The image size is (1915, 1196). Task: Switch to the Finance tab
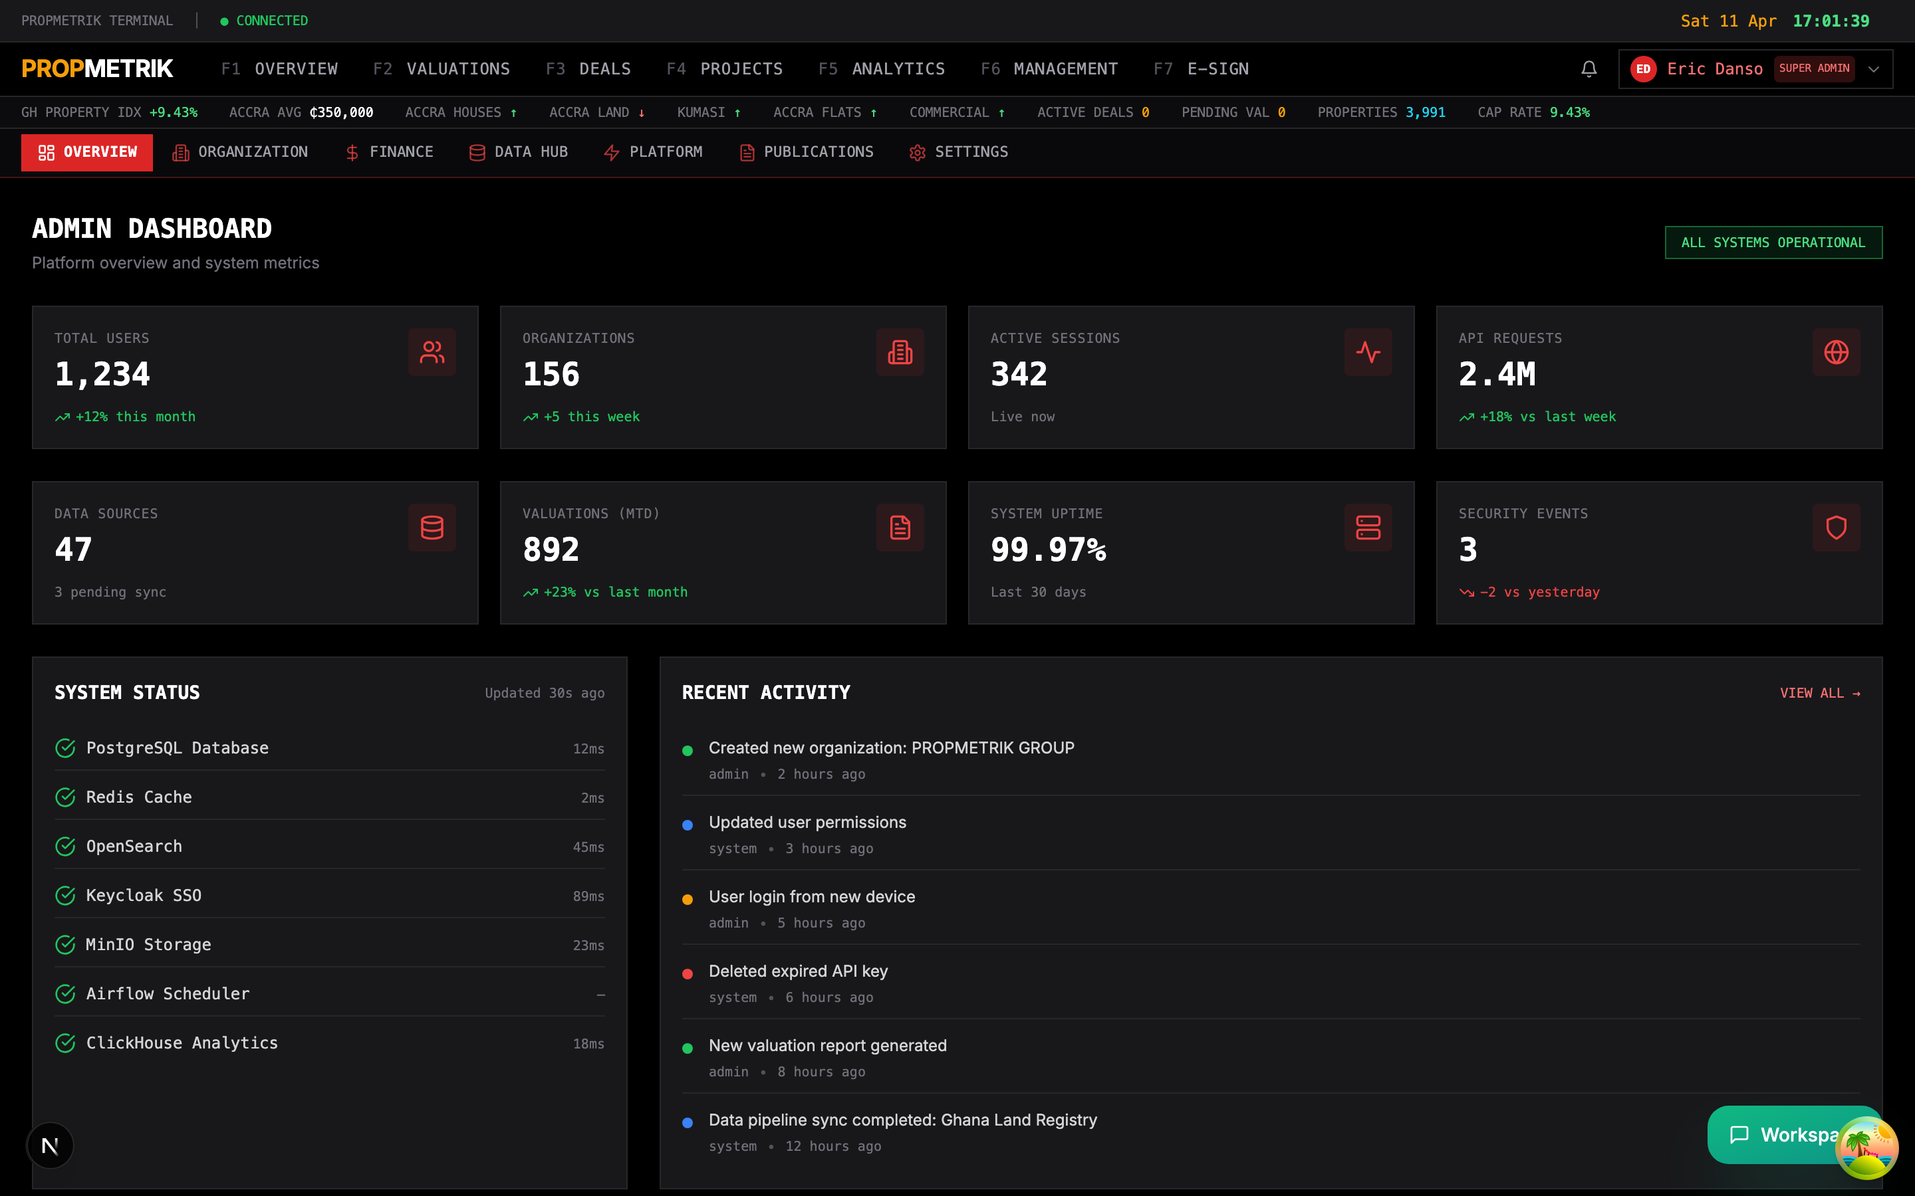390,152
